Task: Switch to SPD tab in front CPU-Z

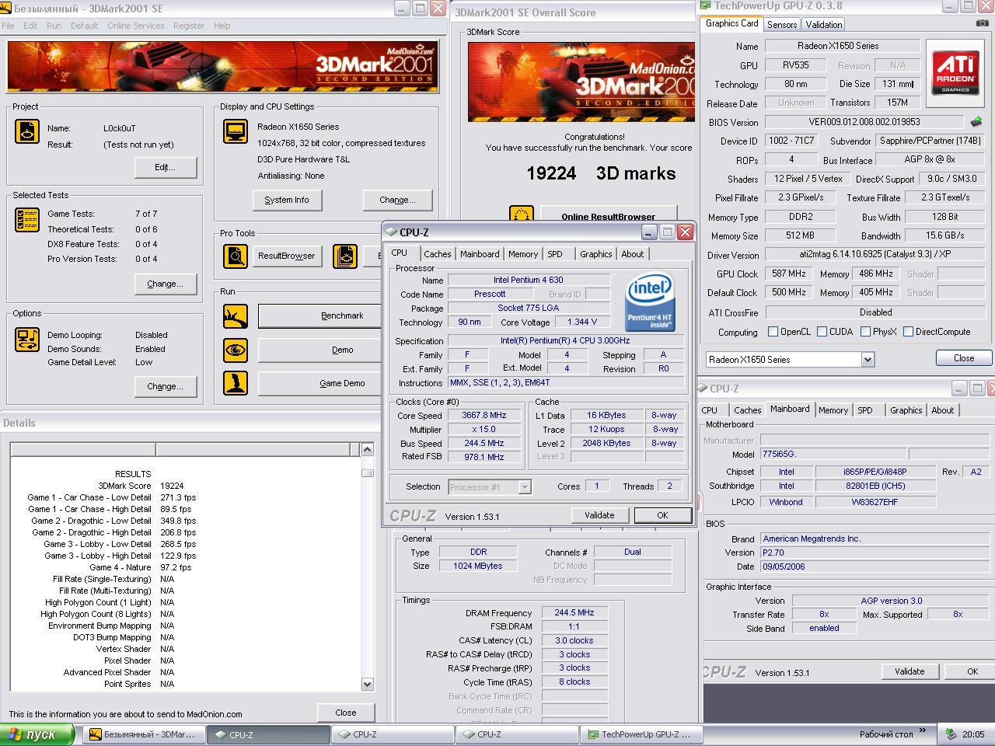Action: (554, 254)
